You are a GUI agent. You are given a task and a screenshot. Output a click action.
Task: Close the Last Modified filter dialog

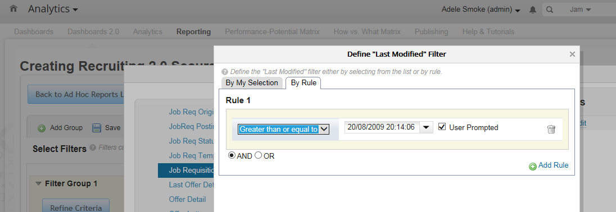click(572, 54)
